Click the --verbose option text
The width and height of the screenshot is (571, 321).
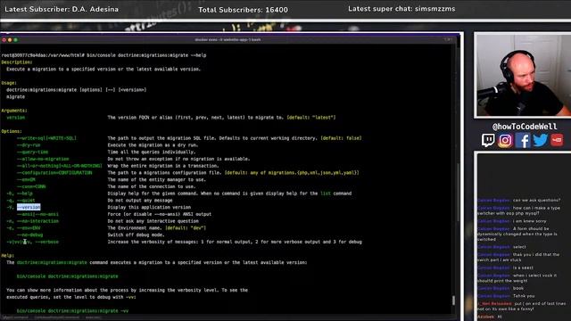click(x=47, y=242)
